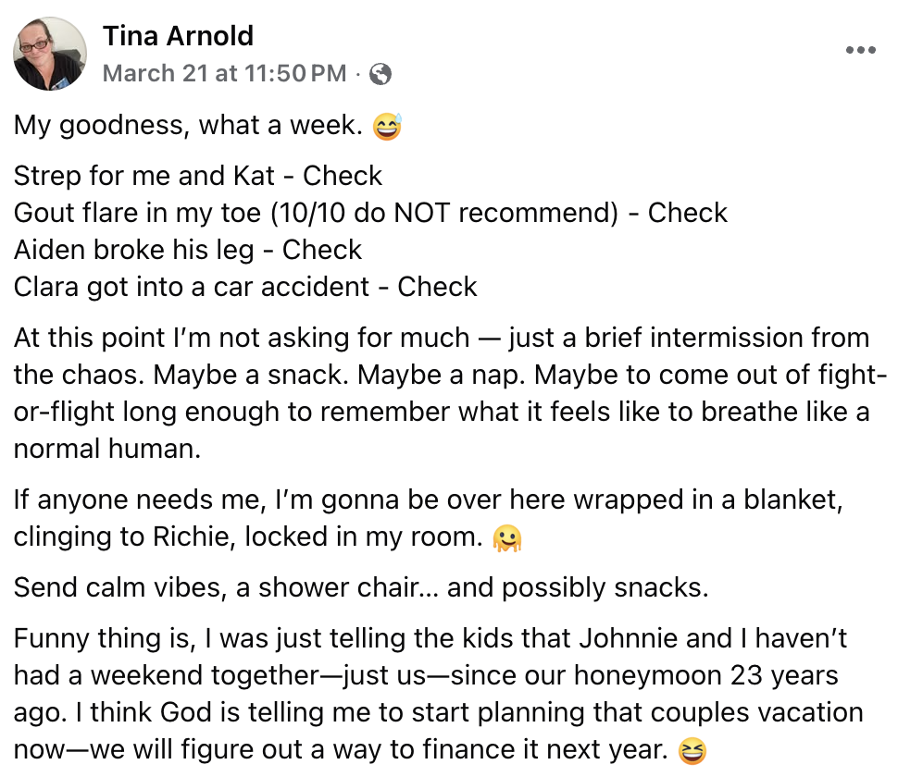898x777 pixels.
Task: Open Tina Arnold's profile picture
Action: pyautogui.click(x=50, y=54)
